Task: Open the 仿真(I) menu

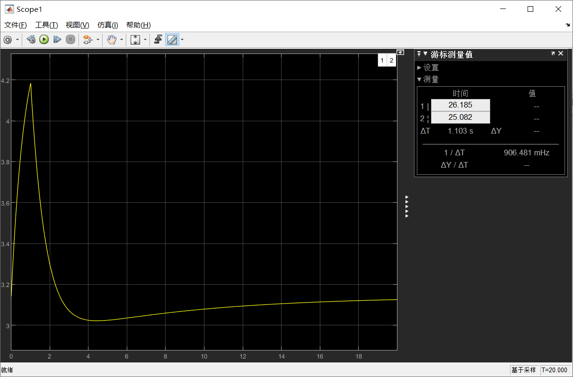Action: [107, 25]
